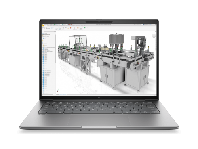Click the model browser vertical scrollbar
The height and width of the screenshot is (149, 198).
55,49
